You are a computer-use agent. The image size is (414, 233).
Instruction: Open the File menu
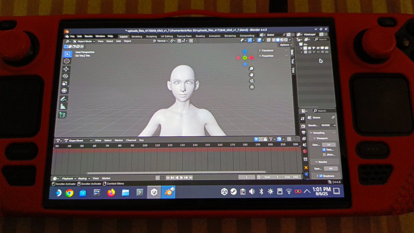click(72, 36)
